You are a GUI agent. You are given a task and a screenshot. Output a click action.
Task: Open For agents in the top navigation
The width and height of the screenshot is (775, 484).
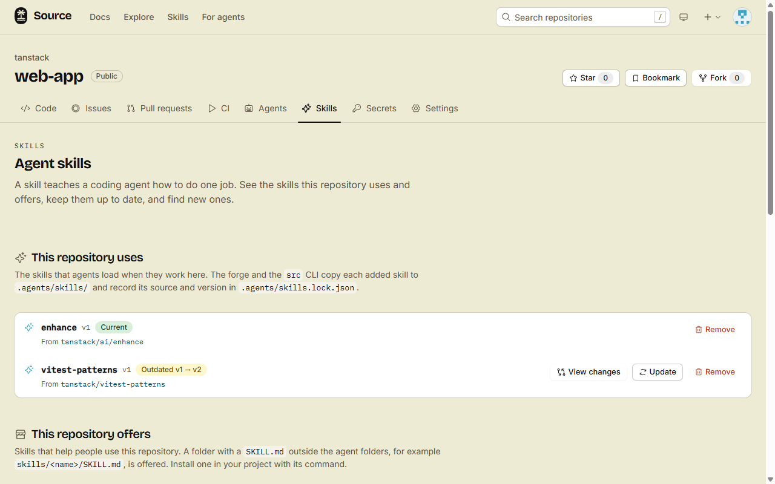223,17
